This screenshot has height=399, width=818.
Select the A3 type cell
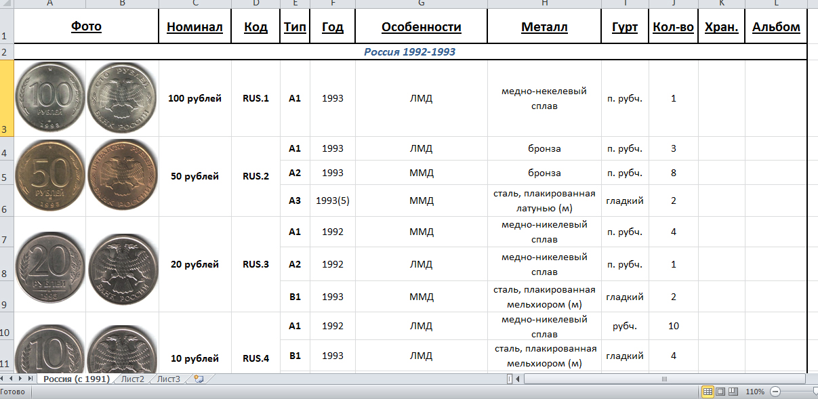(295, 201)
